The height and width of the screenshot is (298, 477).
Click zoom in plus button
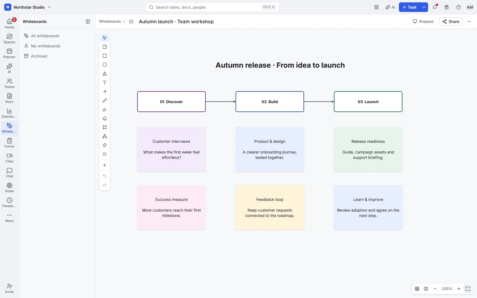tap(459, 289)
